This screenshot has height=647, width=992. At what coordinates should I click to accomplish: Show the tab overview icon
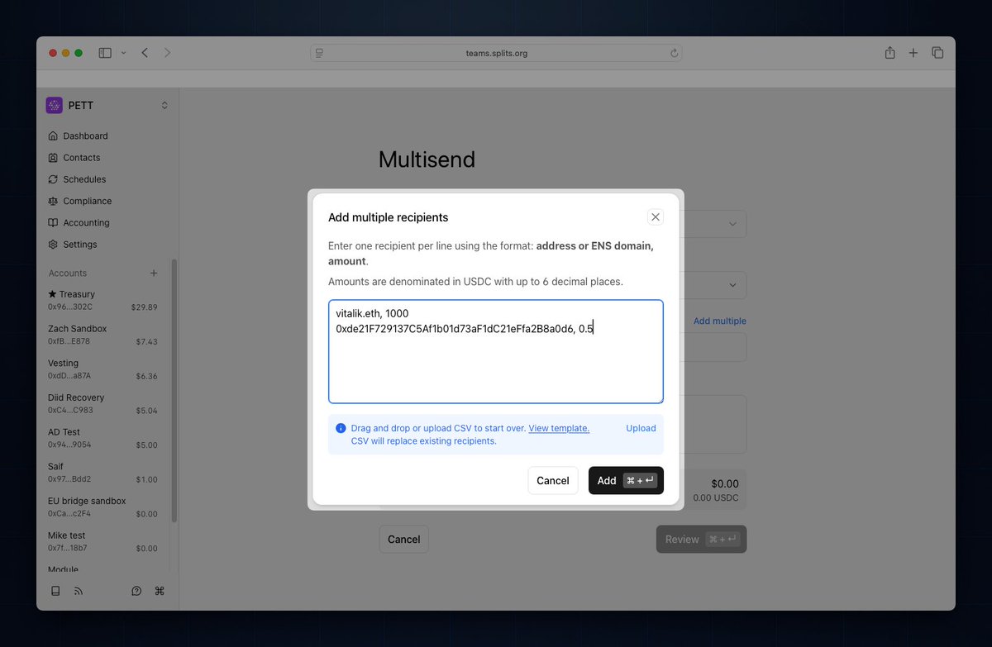pyautogui.click(x=937, y=53)
